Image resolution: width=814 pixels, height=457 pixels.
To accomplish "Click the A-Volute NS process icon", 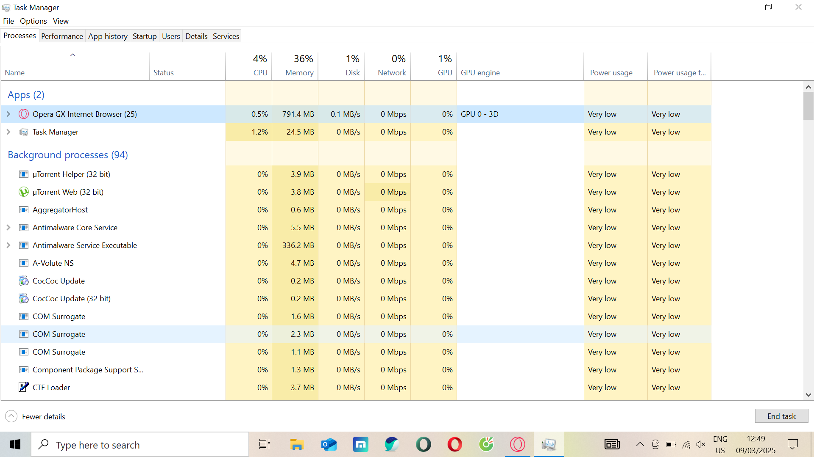I will (24, 263).
